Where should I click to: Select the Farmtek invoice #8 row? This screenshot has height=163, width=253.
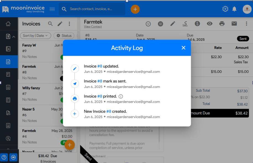pos(41,73)
